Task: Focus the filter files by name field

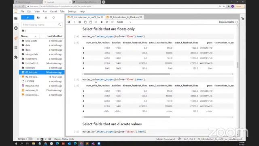Action: (x=42, y=25)
